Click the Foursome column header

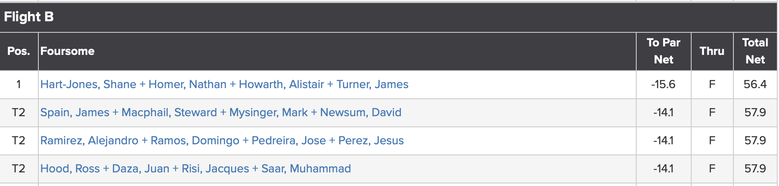point(67,51)
